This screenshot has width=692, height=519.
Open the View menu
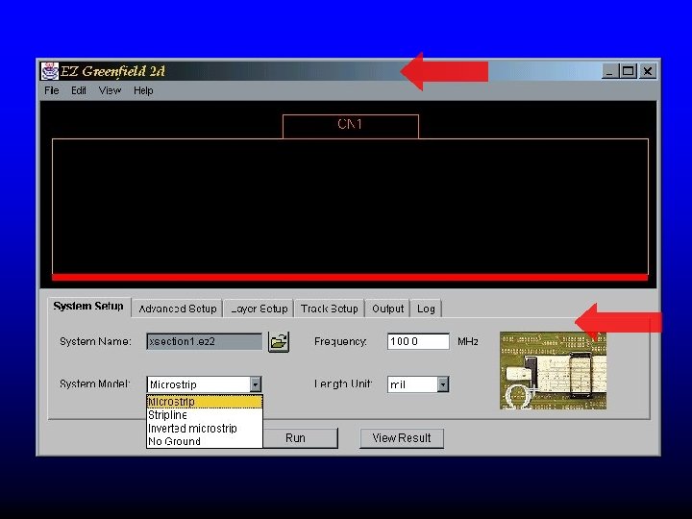pos(110,90)
